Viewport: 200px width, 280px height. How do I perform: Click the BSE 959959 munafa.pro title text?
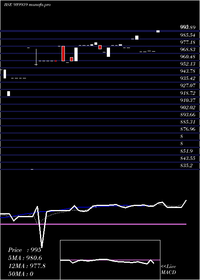(x=27, y=5)
